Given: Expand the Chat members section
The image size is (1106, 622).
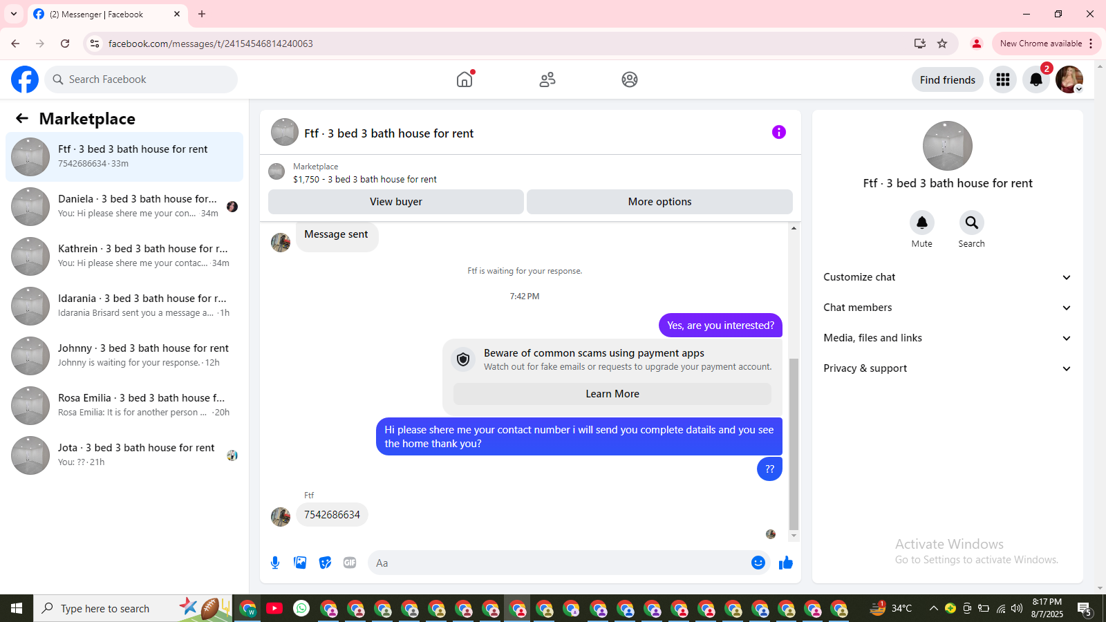Looking at the screenshot, I should pos(948,308).
